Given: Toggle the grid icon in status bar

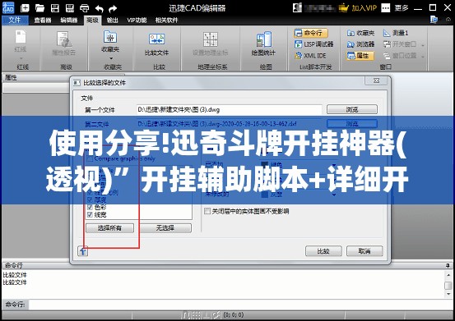Looking at the screenshot, I should (196, 315).
